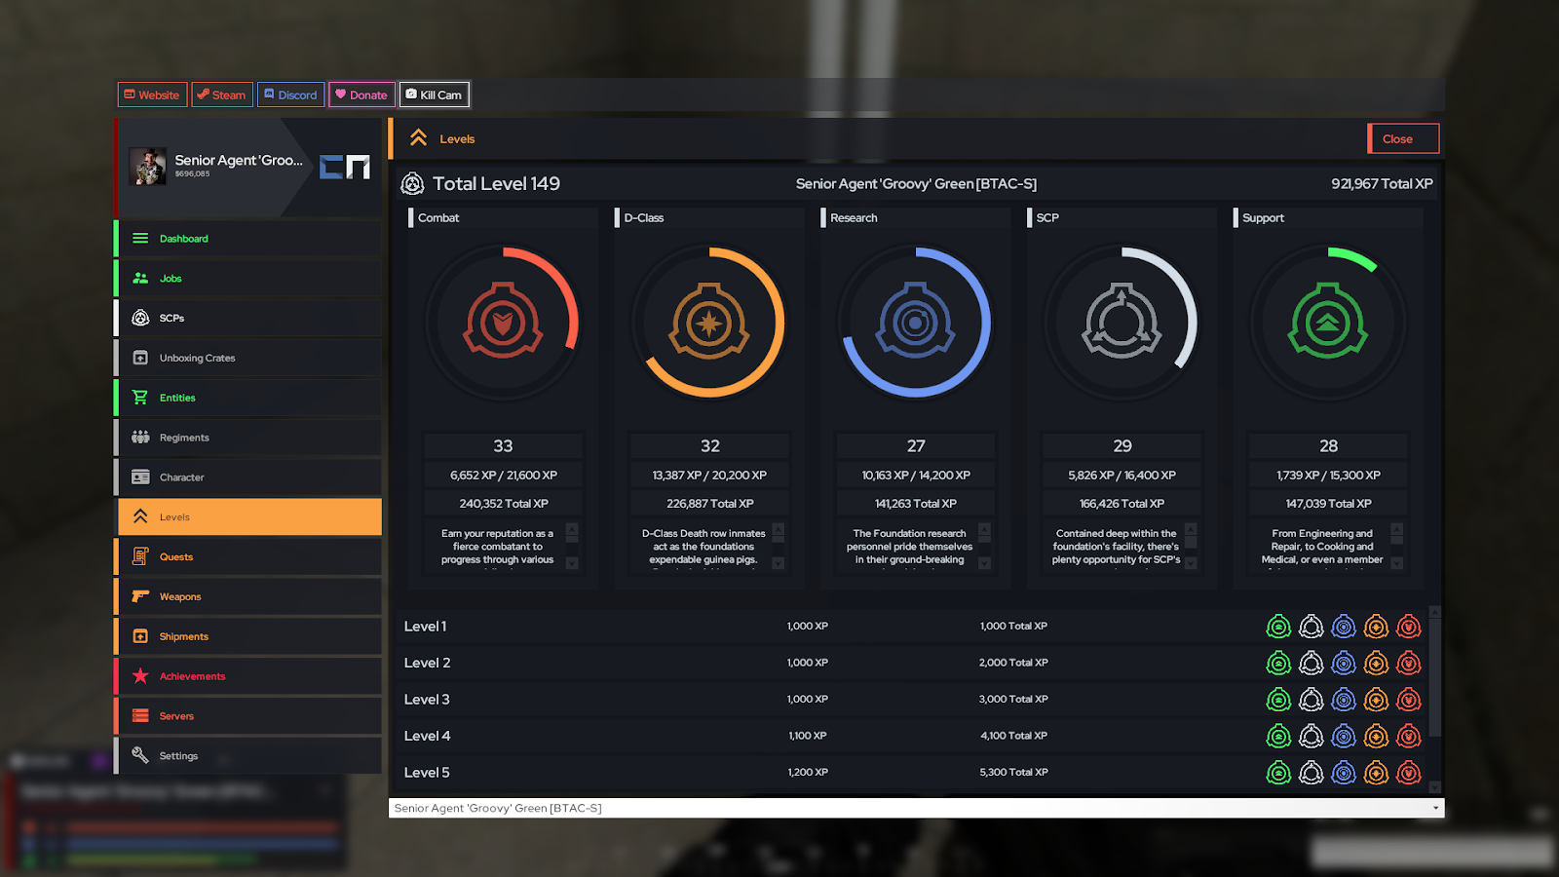Click the Combat progress ring
The height and width of the screenshot is (877, 1559).
coord(503,322)
